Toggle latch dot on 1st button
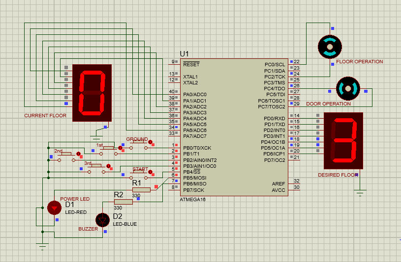 coord(120,148)
